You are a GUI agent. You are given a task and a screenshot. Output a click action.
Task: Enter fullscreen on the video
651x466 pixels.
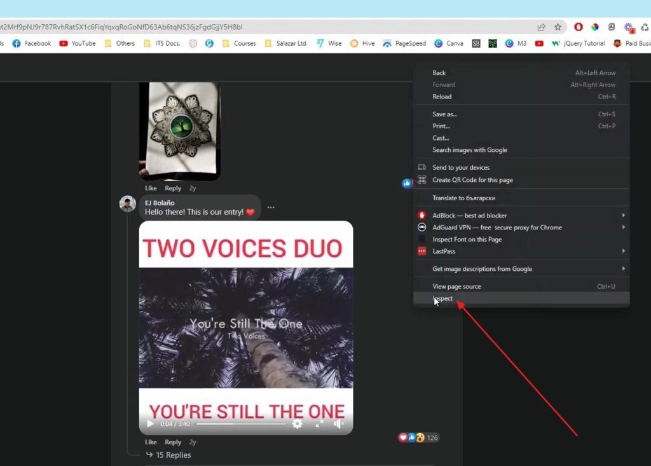click(x=319, y=424)
